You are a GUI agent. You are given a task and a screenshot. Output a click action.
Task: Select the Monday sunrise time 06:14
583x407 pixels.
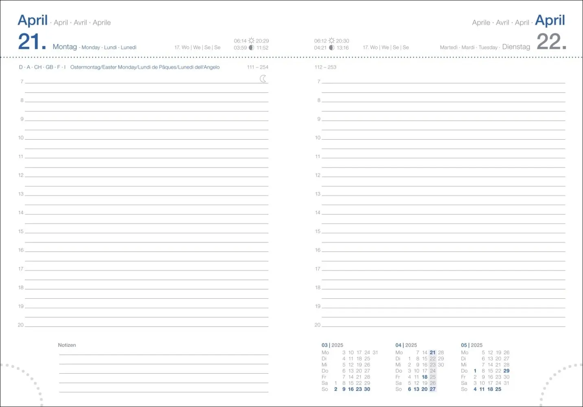pos(240,41)
